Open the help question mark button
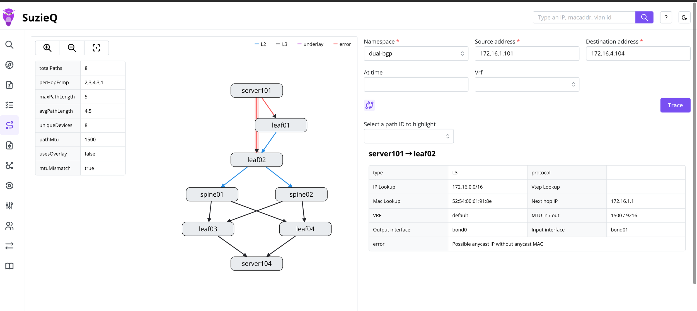 tap(666, 18)
